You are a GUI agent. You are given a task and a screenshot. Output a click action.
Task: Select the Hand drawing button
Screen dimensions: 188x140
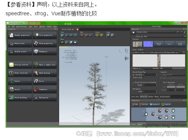click(x=45, y=73)
